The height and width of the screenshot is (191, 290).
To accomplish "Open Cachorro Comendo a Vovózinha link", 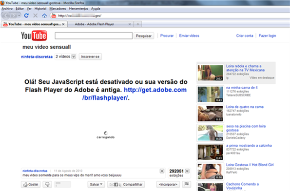I will (242, 186).
